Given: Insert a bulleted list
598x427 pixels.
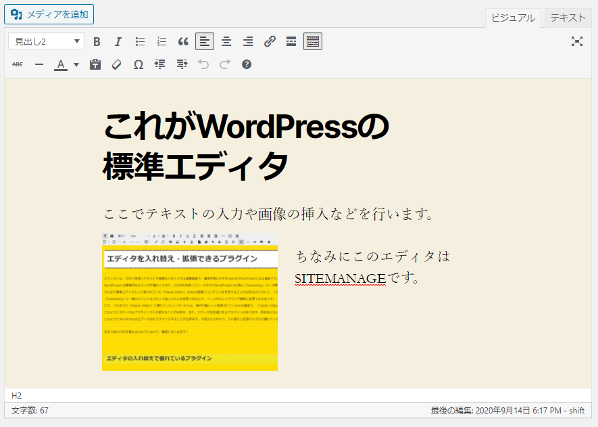Looking at the screenshot, I should click(140, 41).
